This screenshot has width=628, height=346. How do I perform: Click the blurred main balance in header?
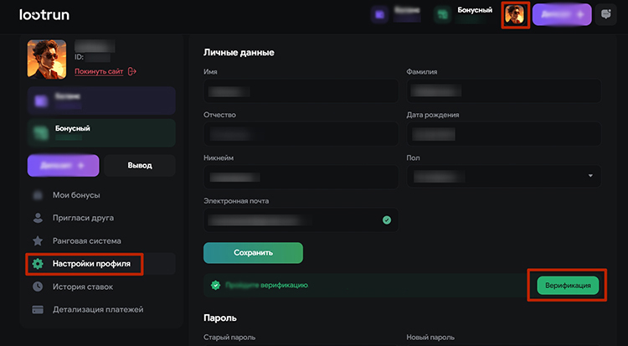click(x=397, y=14)
